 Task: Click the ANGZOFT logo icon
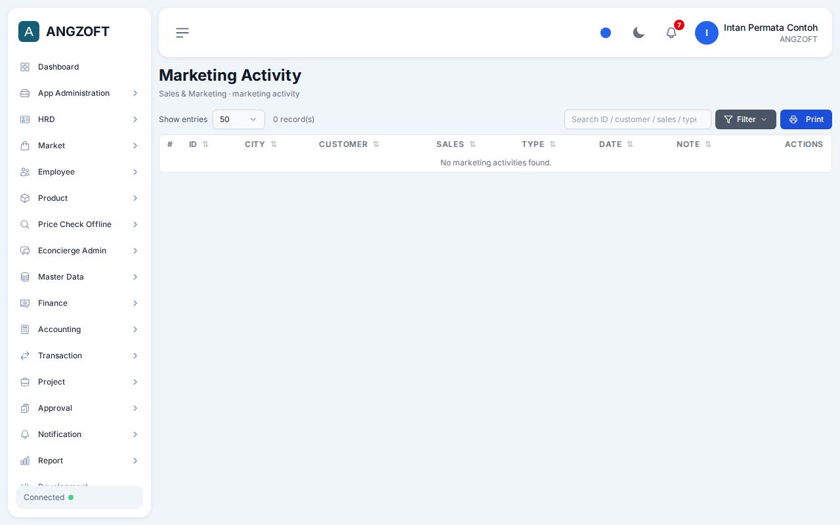point(29,31)
